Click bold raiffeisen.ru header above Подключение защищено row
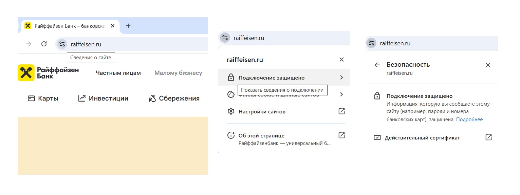520x195 pixels. point(245,60)
